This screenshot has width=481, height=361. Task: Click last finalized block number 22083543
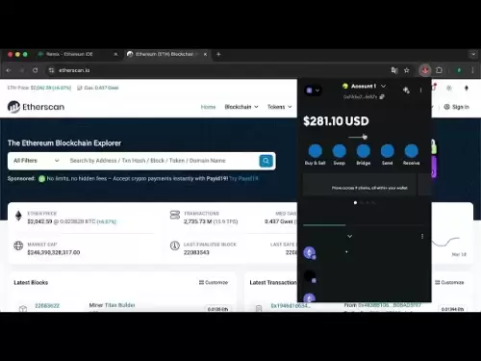point(196,252)
